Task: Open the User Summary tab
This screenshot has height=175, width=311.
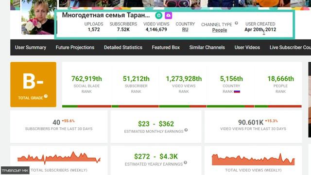Action: coord(31,48)
